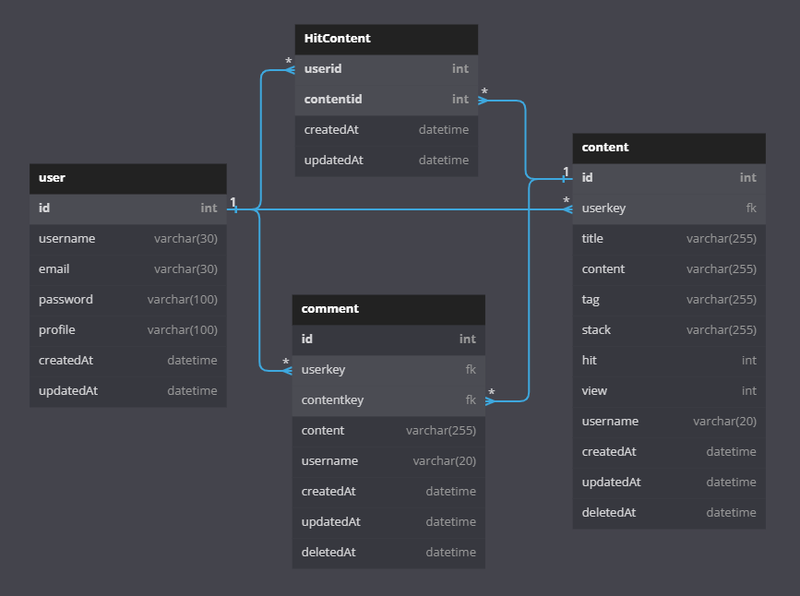Click the contentid field in HitContent
The height and width of the screenshot is (596, 800).
pyautogui.click(x=386, y=100)
